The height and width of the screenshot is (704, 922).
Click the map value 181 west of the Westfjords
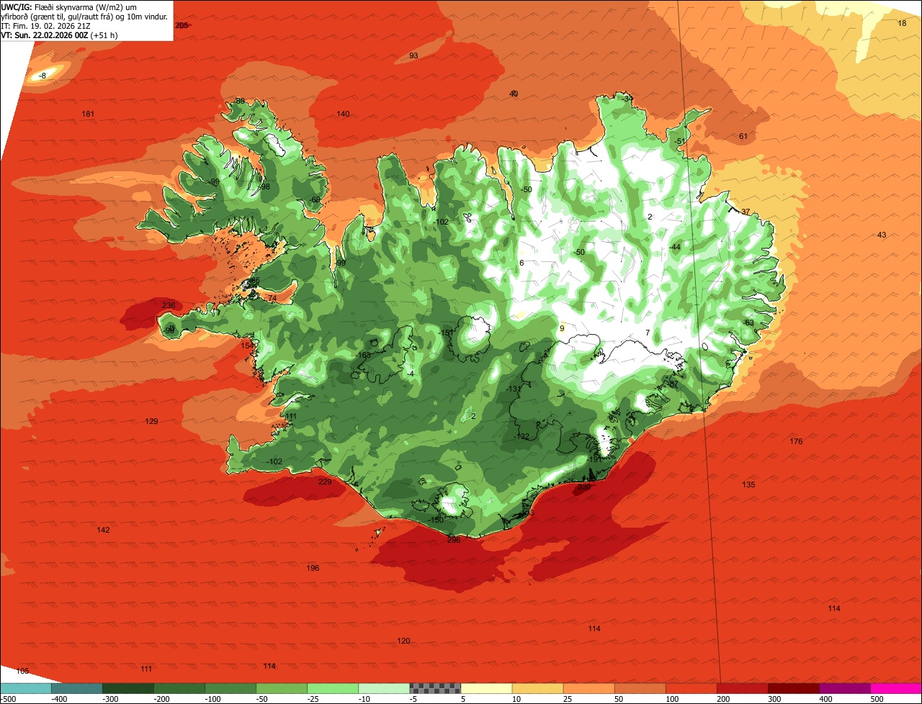tap(88, 114)
